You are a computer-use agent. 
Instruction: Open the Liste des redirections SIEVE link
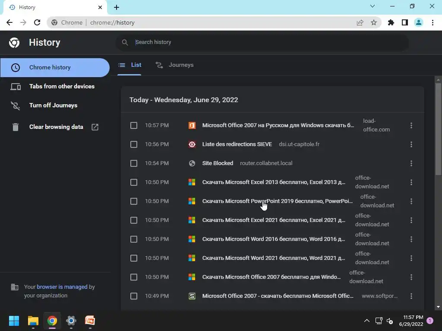point(237,144)
